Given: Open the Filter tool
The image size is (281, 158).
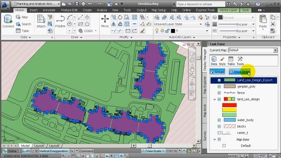Looking at the screenshot, I should click(x=22, y=17).
